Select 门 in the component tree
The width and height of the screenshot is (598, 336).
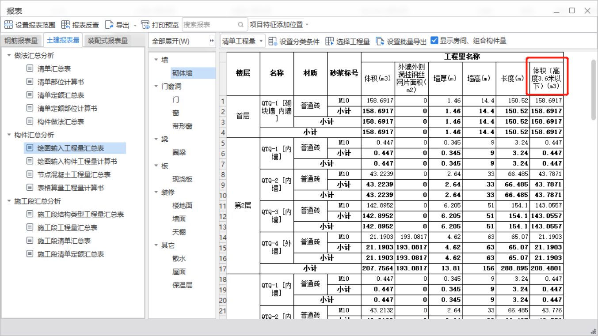point(175,99)
